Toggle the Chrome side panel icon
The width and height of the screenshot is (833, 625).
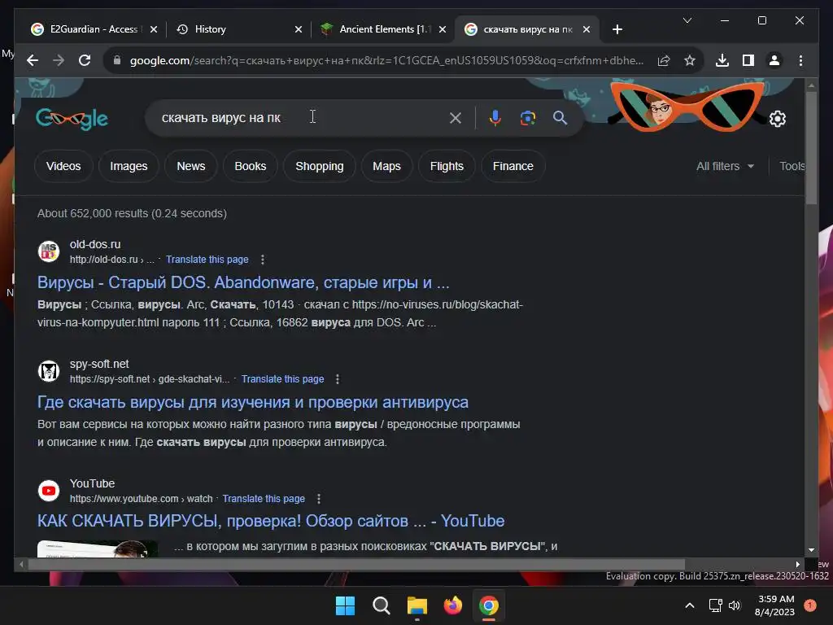[748, 60]
